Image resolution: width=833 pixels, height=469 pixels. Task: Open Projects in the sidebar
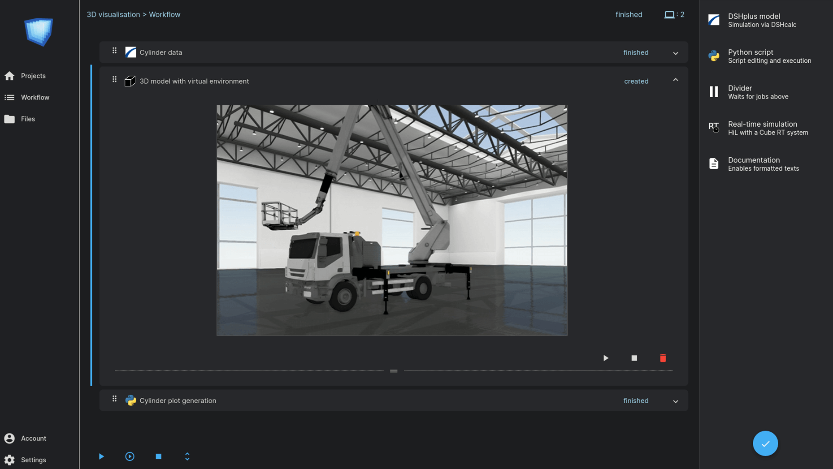[33, 76]
